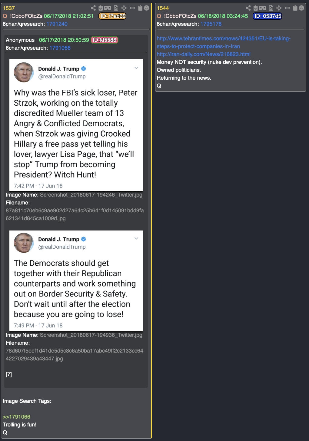Click four-way move arrows icon on post 1537
This screenshot has height=441, width=309.
click(124, 8)
